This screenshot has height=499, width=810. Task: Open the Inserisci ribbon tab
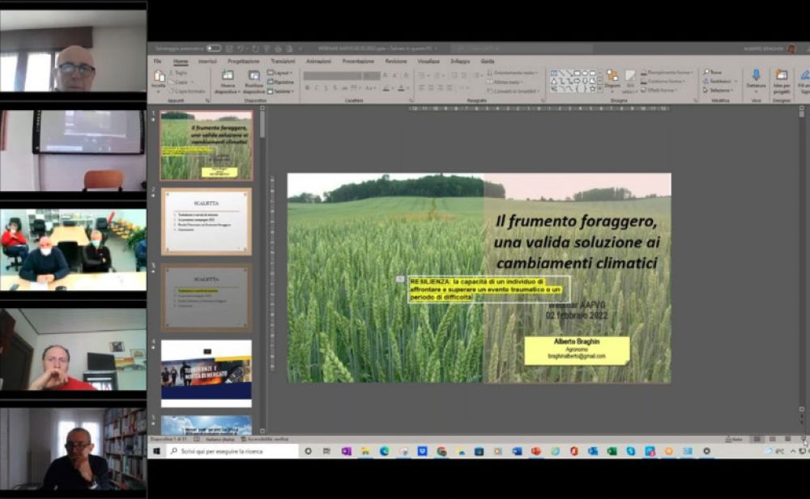point(207,61)
